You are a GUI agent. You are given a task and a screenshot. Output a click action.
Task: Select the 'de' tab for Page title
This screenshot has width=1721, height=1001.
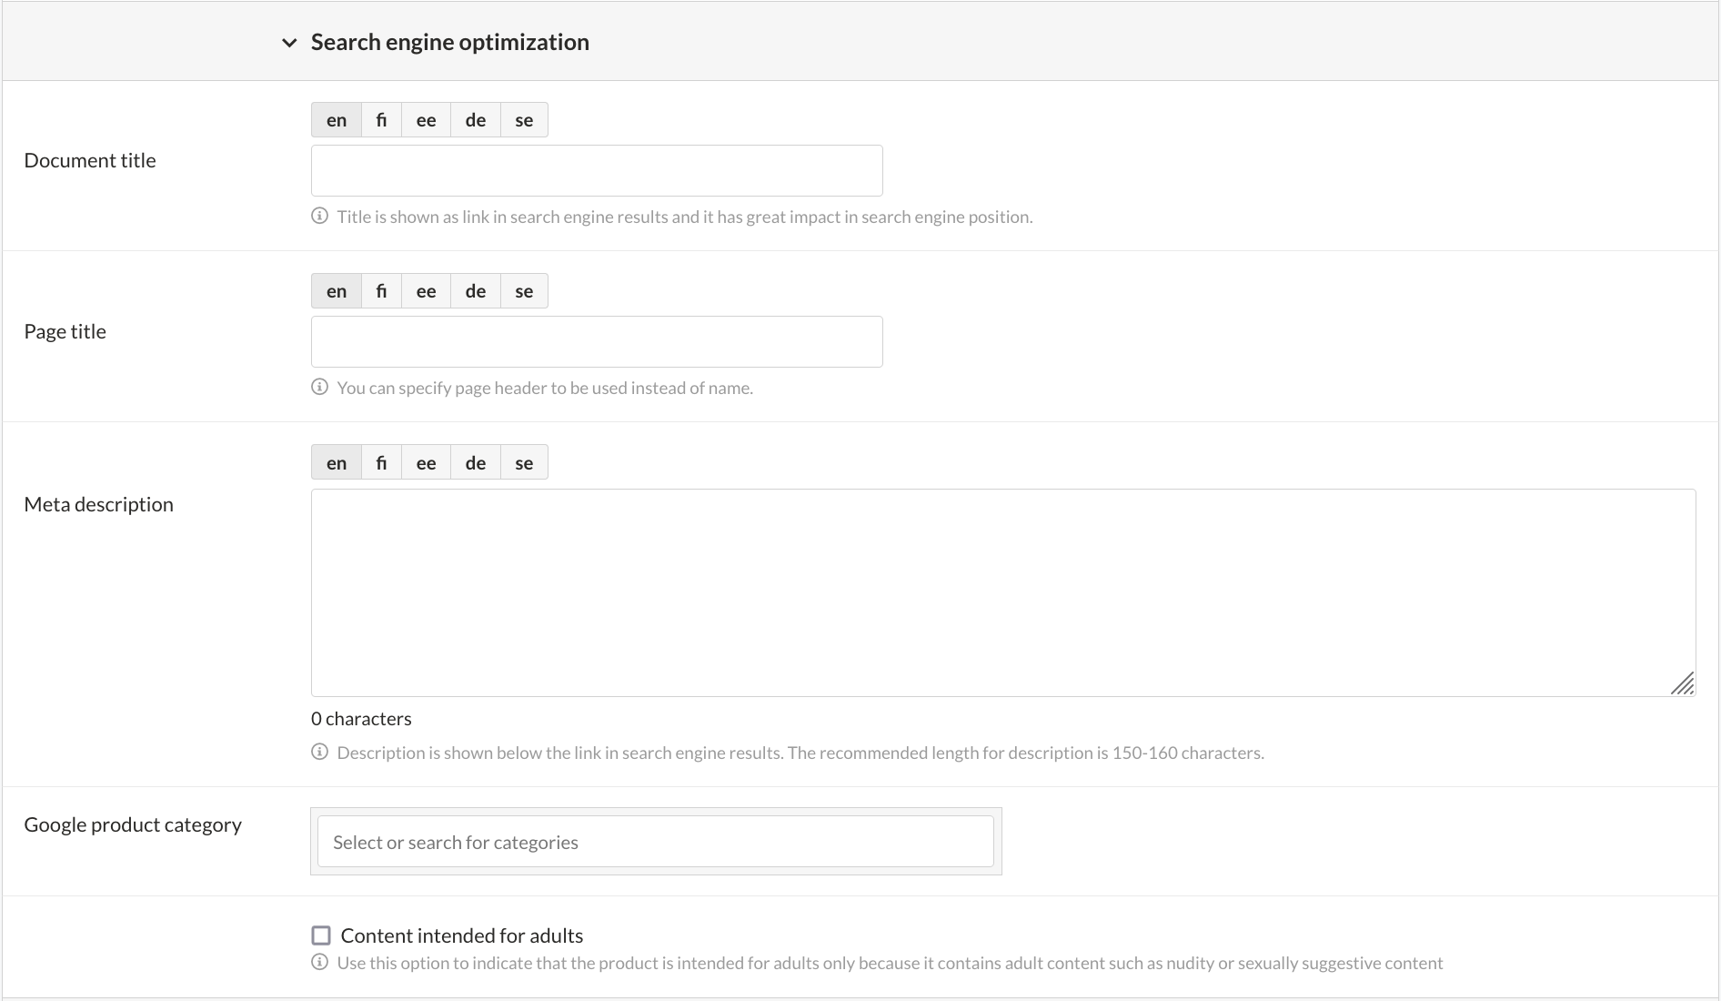coord(476,291)
